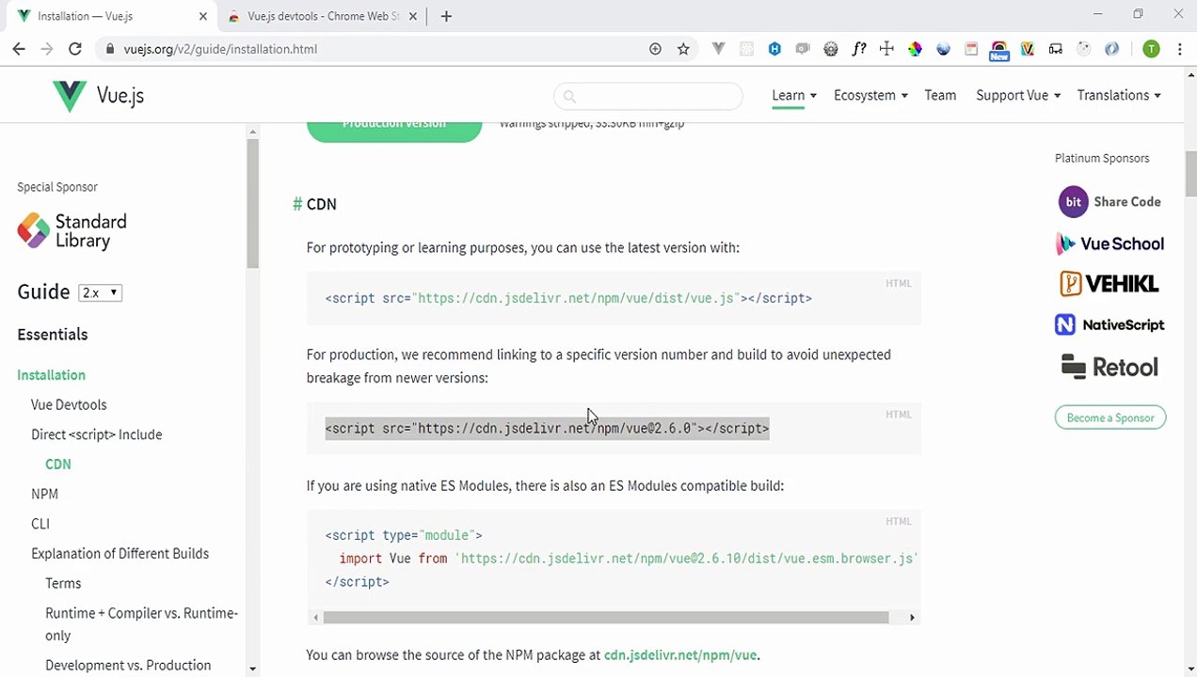Click the code block scroll right arrow
The image size is (1197, 677).
(912, 618)
